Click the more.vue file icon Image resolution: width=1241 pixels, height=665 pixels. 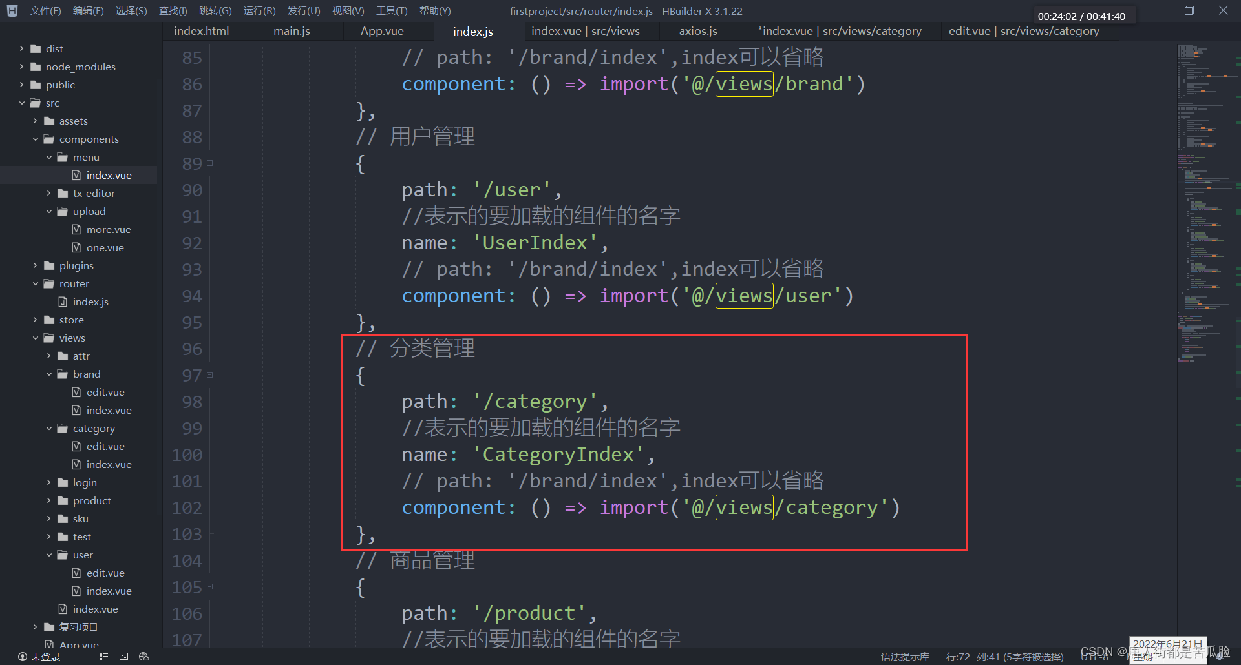(x=76, y=229)
